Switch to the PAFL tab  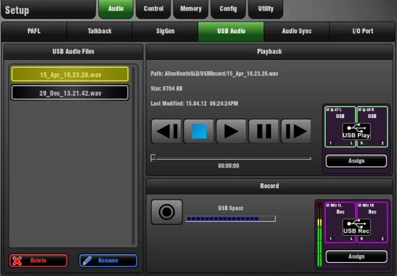pos(34,31)
